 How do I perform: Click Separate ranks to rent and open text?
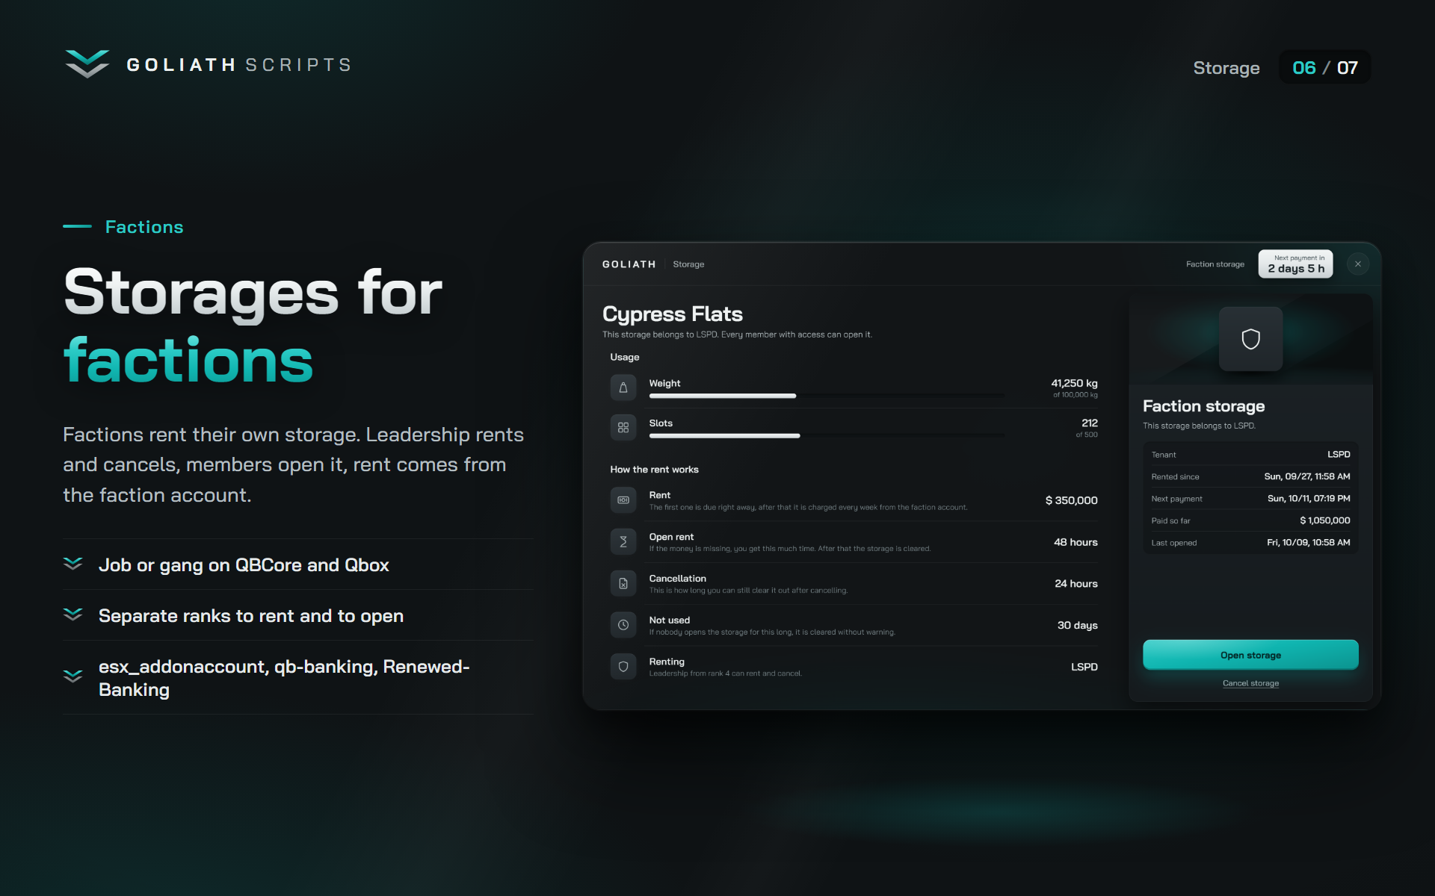[x=251, y=616]
